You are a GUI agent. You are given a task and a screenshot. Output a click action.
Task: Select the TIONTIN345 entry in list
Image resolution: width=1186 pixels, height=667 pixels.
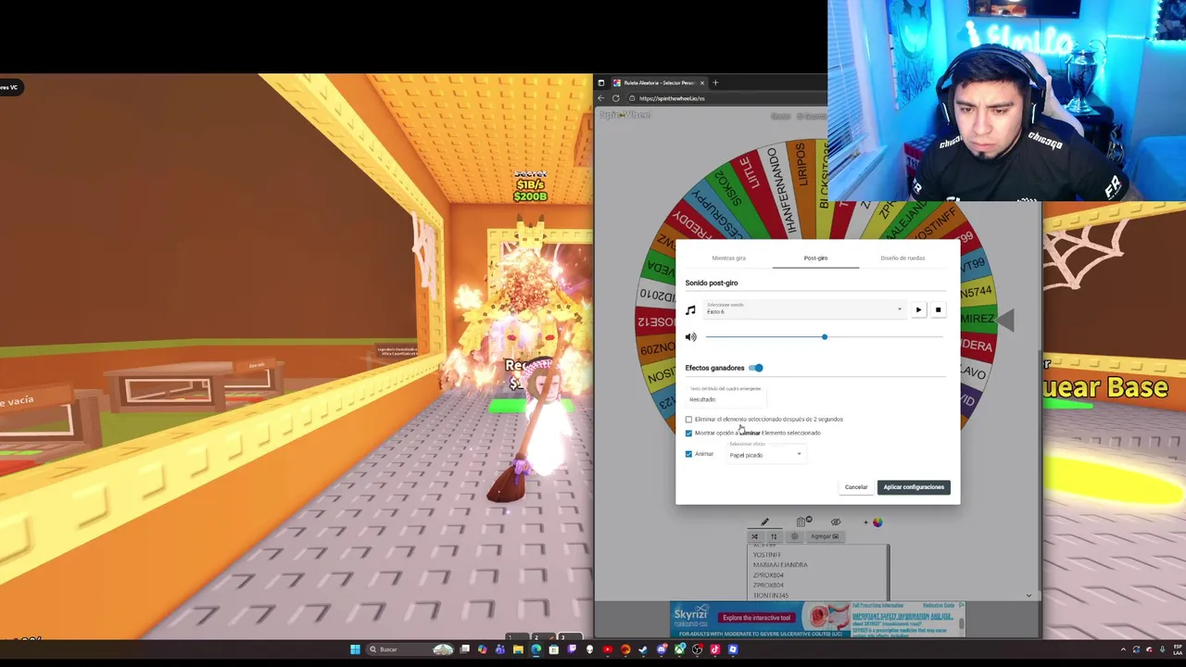tap(770, 596)
